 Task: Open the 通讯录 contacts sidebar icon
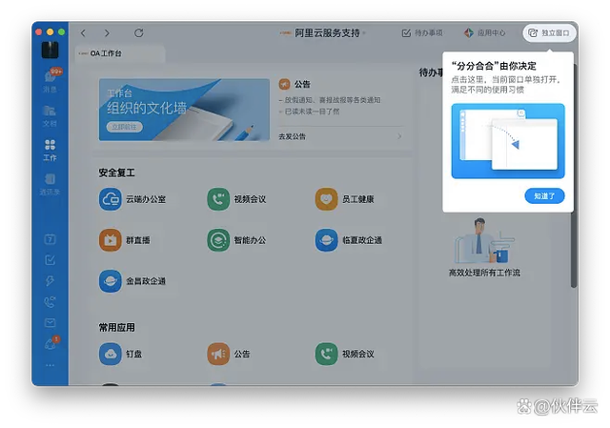(x=50, y=184)
